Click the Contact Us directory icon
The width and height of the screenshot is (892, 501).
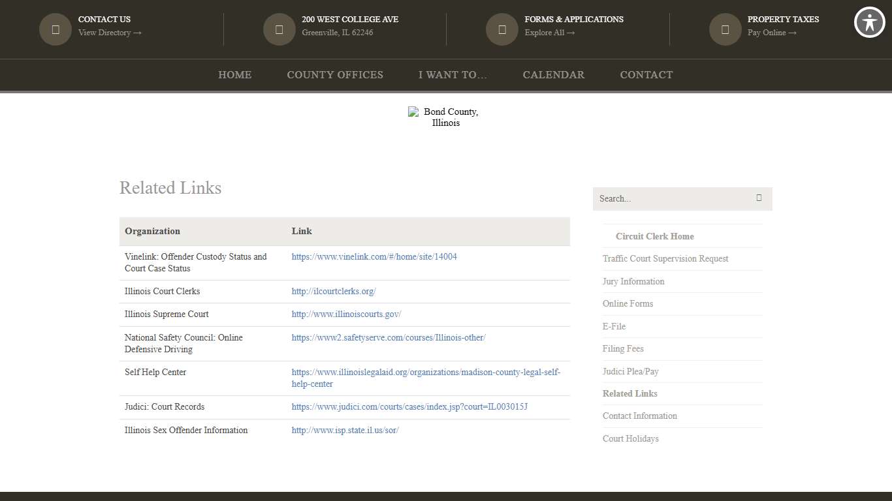coord(55,29)
